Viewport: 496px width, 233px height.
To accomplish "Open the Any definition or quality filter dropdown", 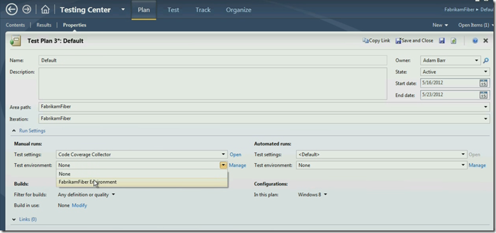I will [x=86, y=195].
